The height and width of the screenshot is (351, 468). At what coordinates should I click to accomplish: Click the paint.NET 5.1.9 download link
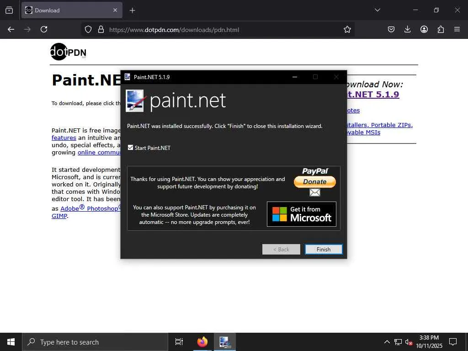pos(373,94)
